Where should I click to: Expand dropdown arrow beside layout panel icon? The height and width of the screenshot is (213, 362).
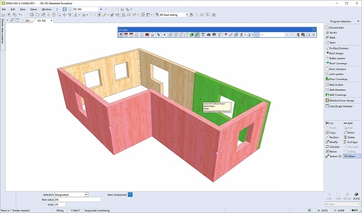click(x=152, y=15)
